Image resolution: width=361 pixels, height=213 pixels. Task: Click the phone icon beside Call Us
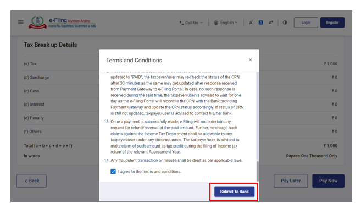(x=182, y=23)
